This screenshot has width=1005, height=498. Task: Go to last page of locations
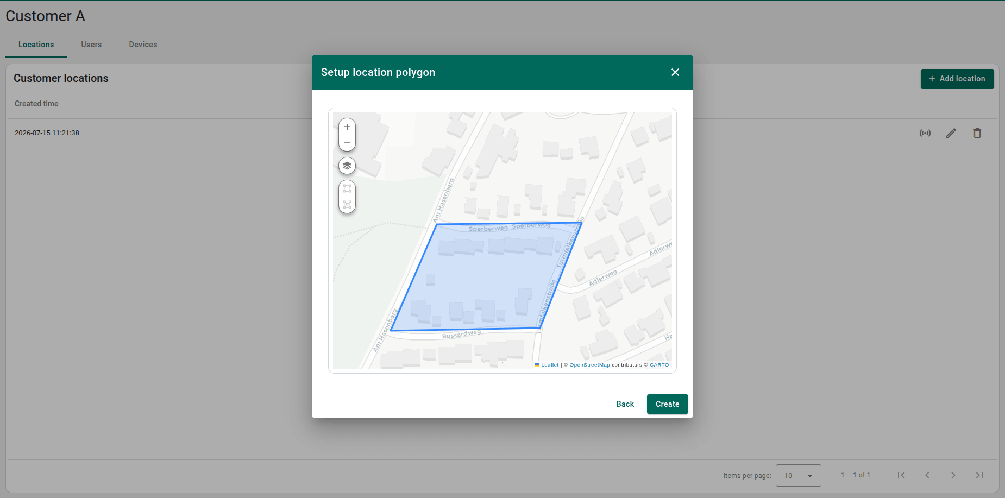click(979, 475)
